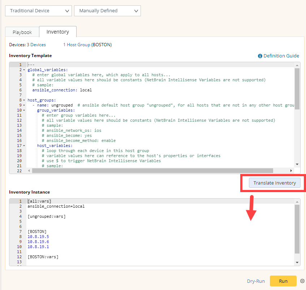Collapse the global_variables block at line 2
This screenshot has width=306, height=290.
click(24, 70)
